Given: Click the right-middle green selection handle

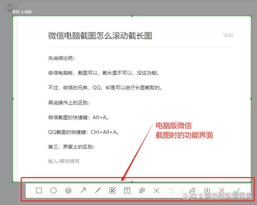Looking at the screenshot, I should pyautogui.click(x=251, y=99).
